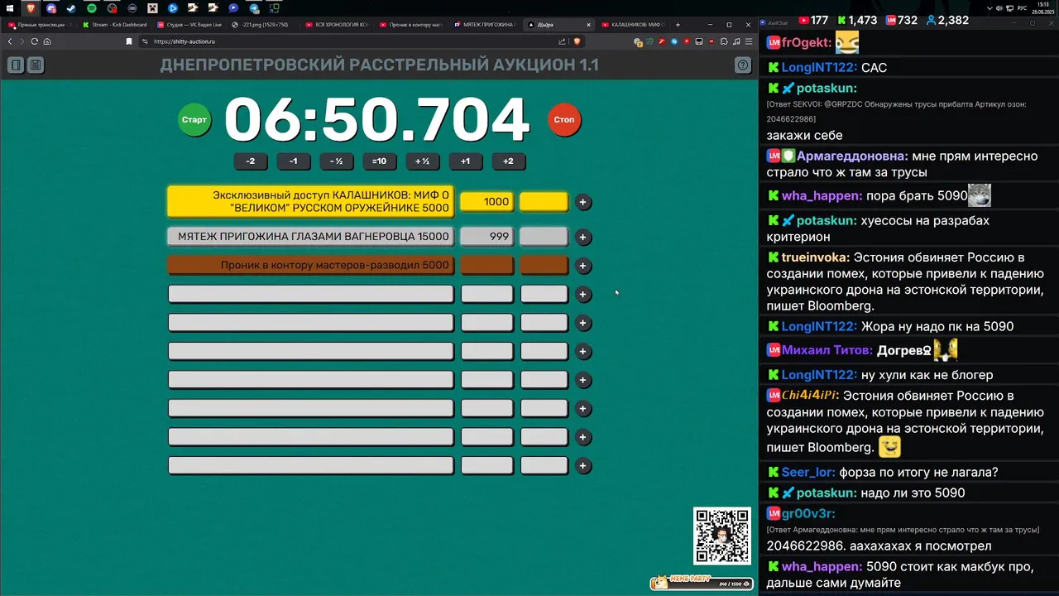This screenshot has width=1059, height=596.
Task: Click the green Старт timer button
Action: (x=194, y=120)
